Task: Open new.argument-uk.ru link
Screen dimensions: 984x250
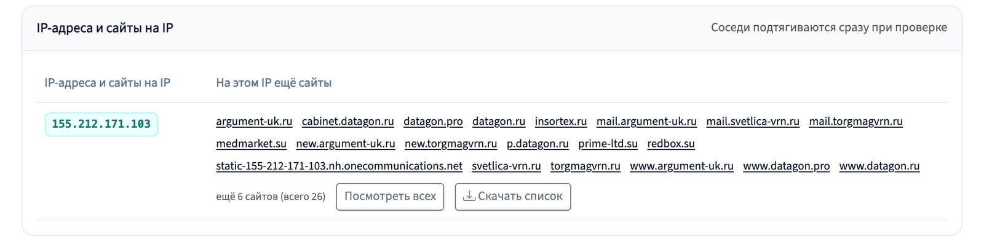Action: (x=346, y=144)
